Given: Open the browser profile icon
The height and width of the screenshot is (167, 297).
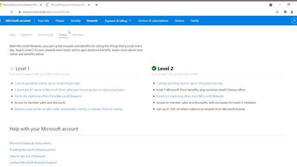Looking at the screenshot, I should pos(292,12).
